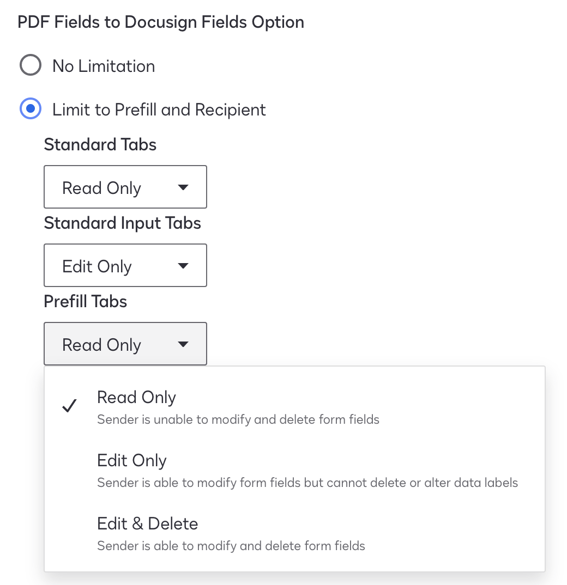Screen dimensions: 567x585
Task: Click the arrow icon in Standard Tabs dropdown
Action: 183,187
